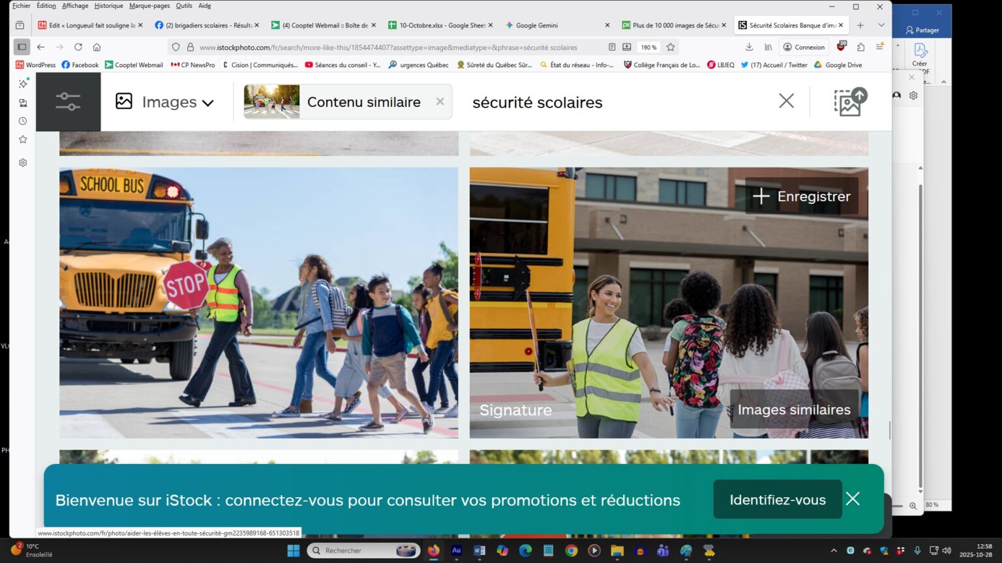Open the iStock filters panel icon
The image size is (1002, 563).
tap(68, 102)
